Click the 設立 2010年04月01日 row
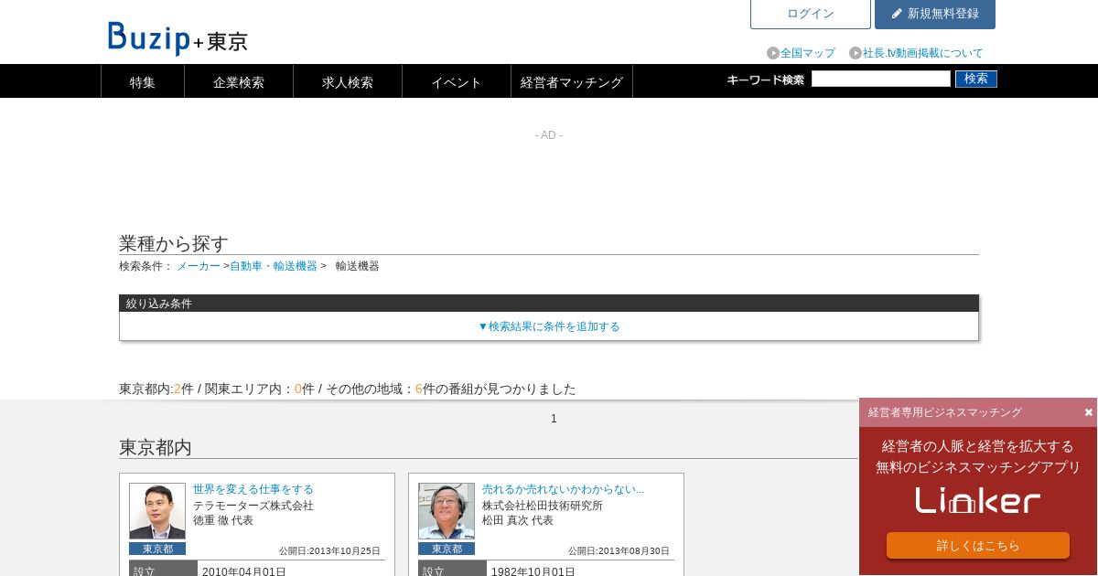Viewport: 1098px width, 576px height. [257, 569]
